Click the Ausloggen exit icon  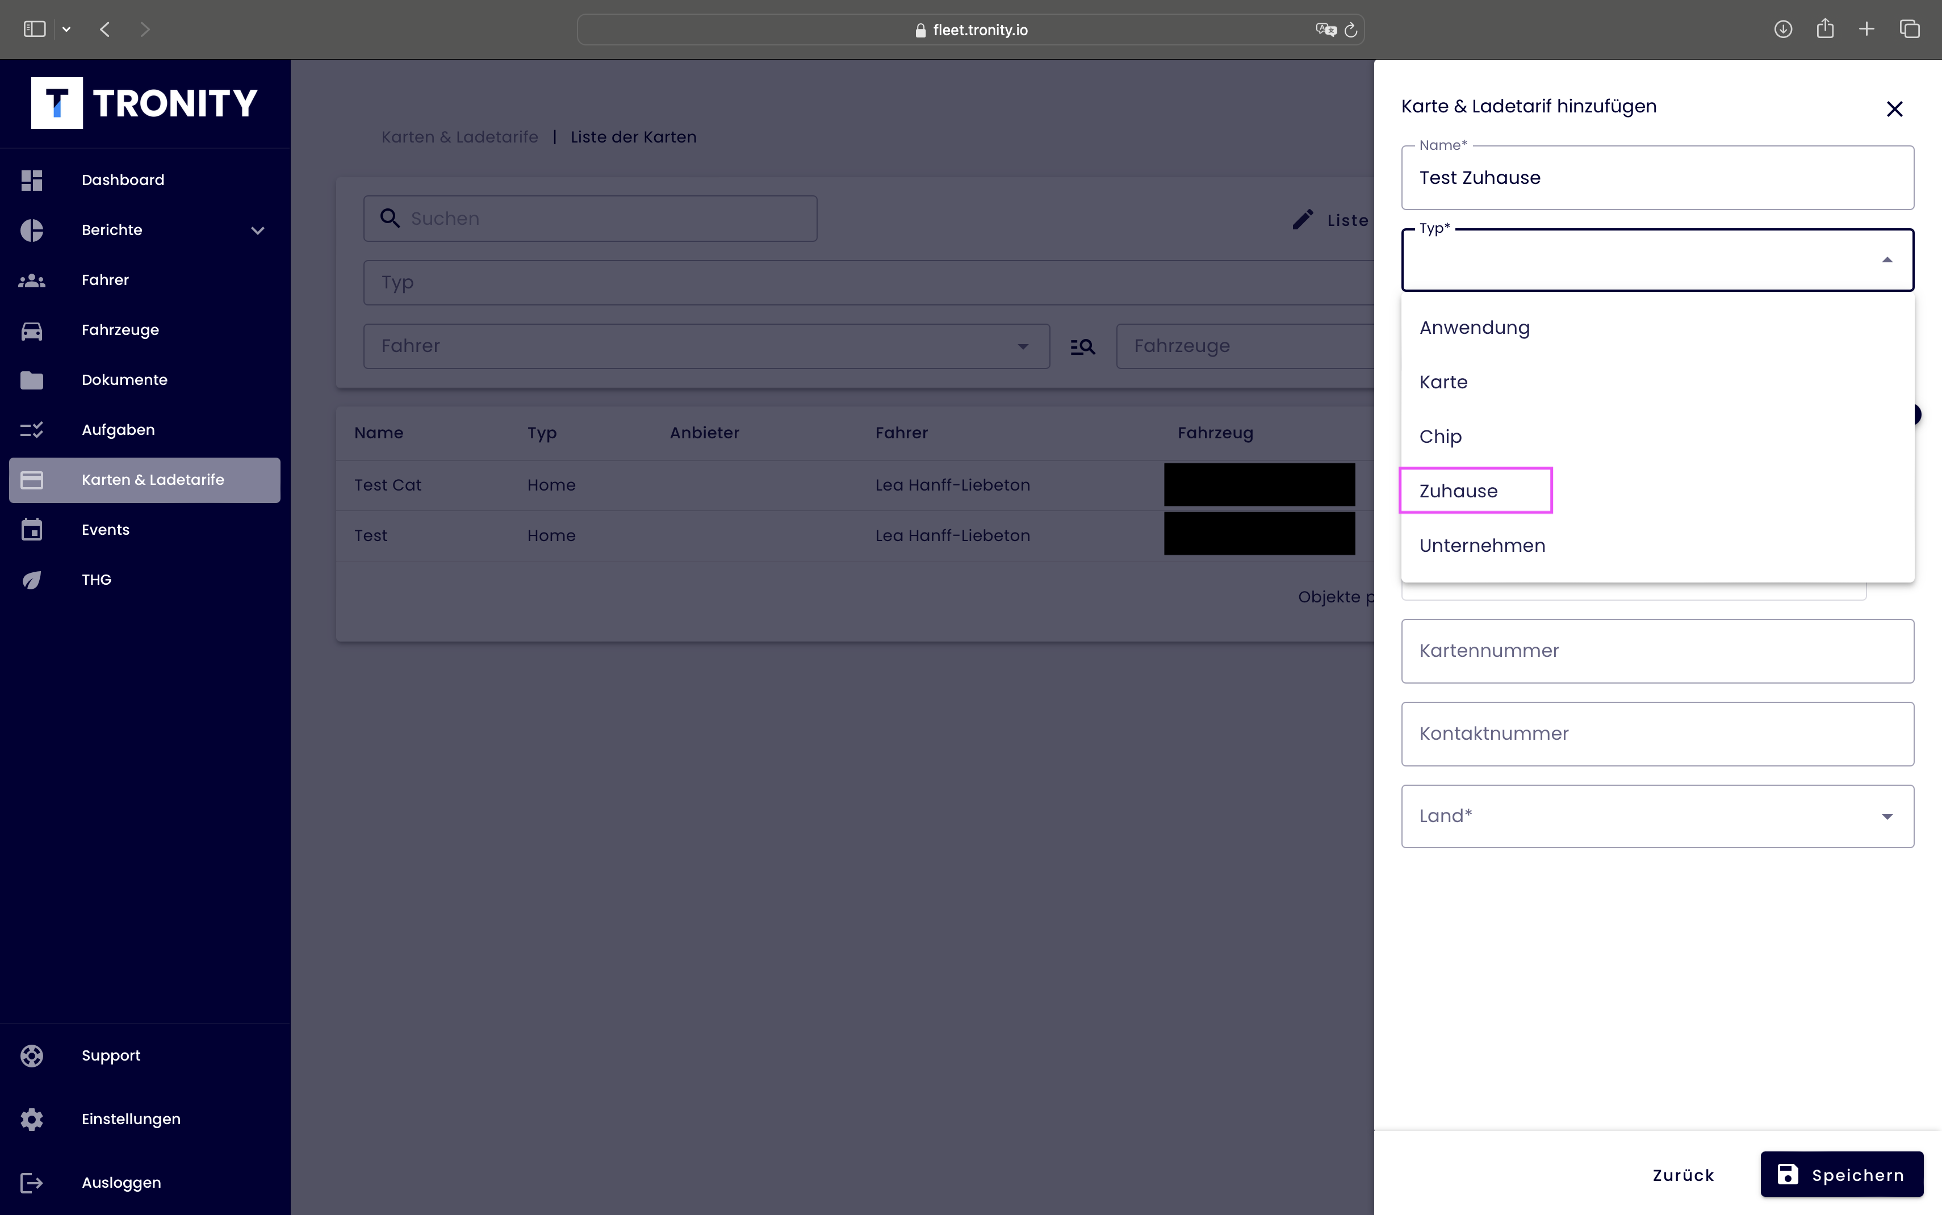click(31, 1183)
